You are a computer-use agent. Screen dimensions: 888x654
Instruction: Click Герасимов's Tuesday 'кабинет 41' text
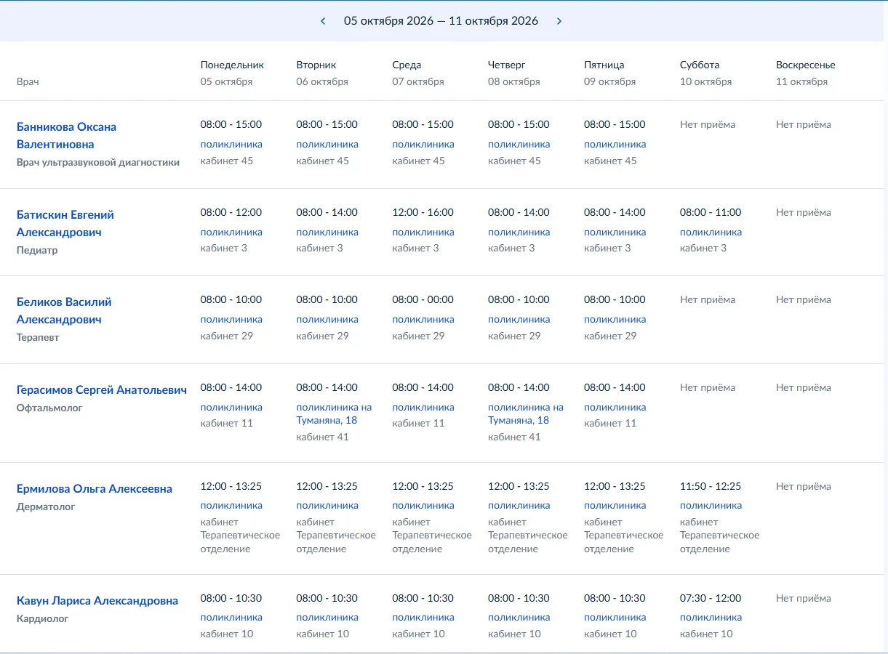pos(323,437)
